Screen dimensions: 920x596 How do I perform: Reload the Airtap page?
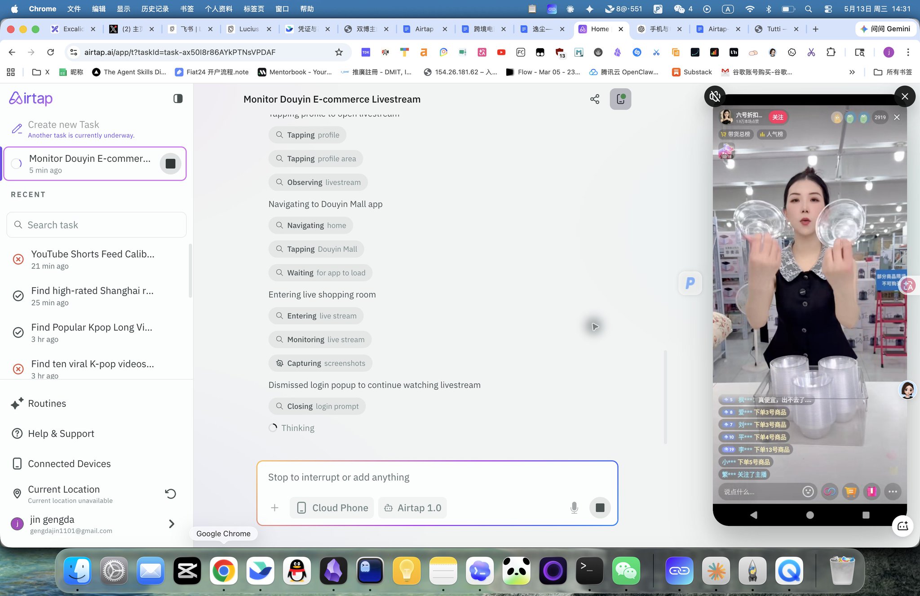coord(51,52)
